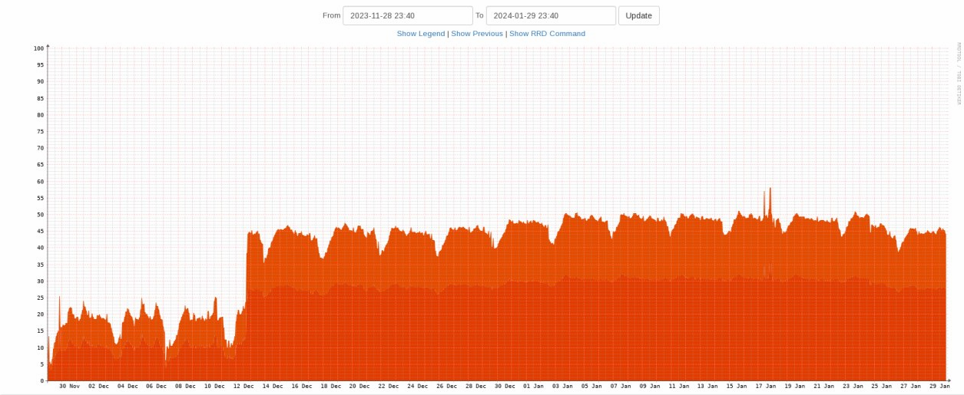964x395 pixels.
Task: Click the 29 Jan x-axis date label
Action: coord(939,387)
